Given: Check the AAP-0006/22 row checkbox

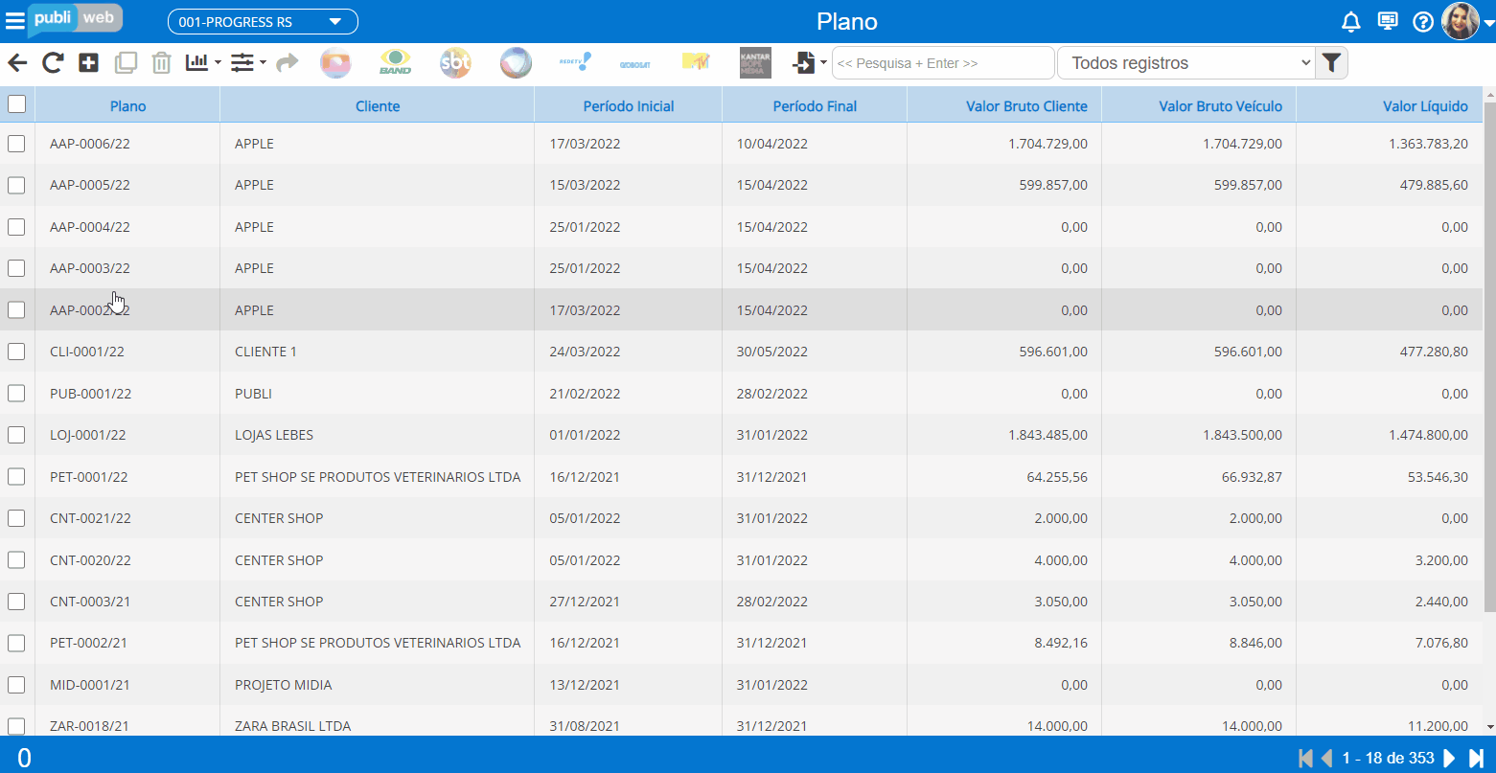Looking at the screenshot, I should 16,144.
